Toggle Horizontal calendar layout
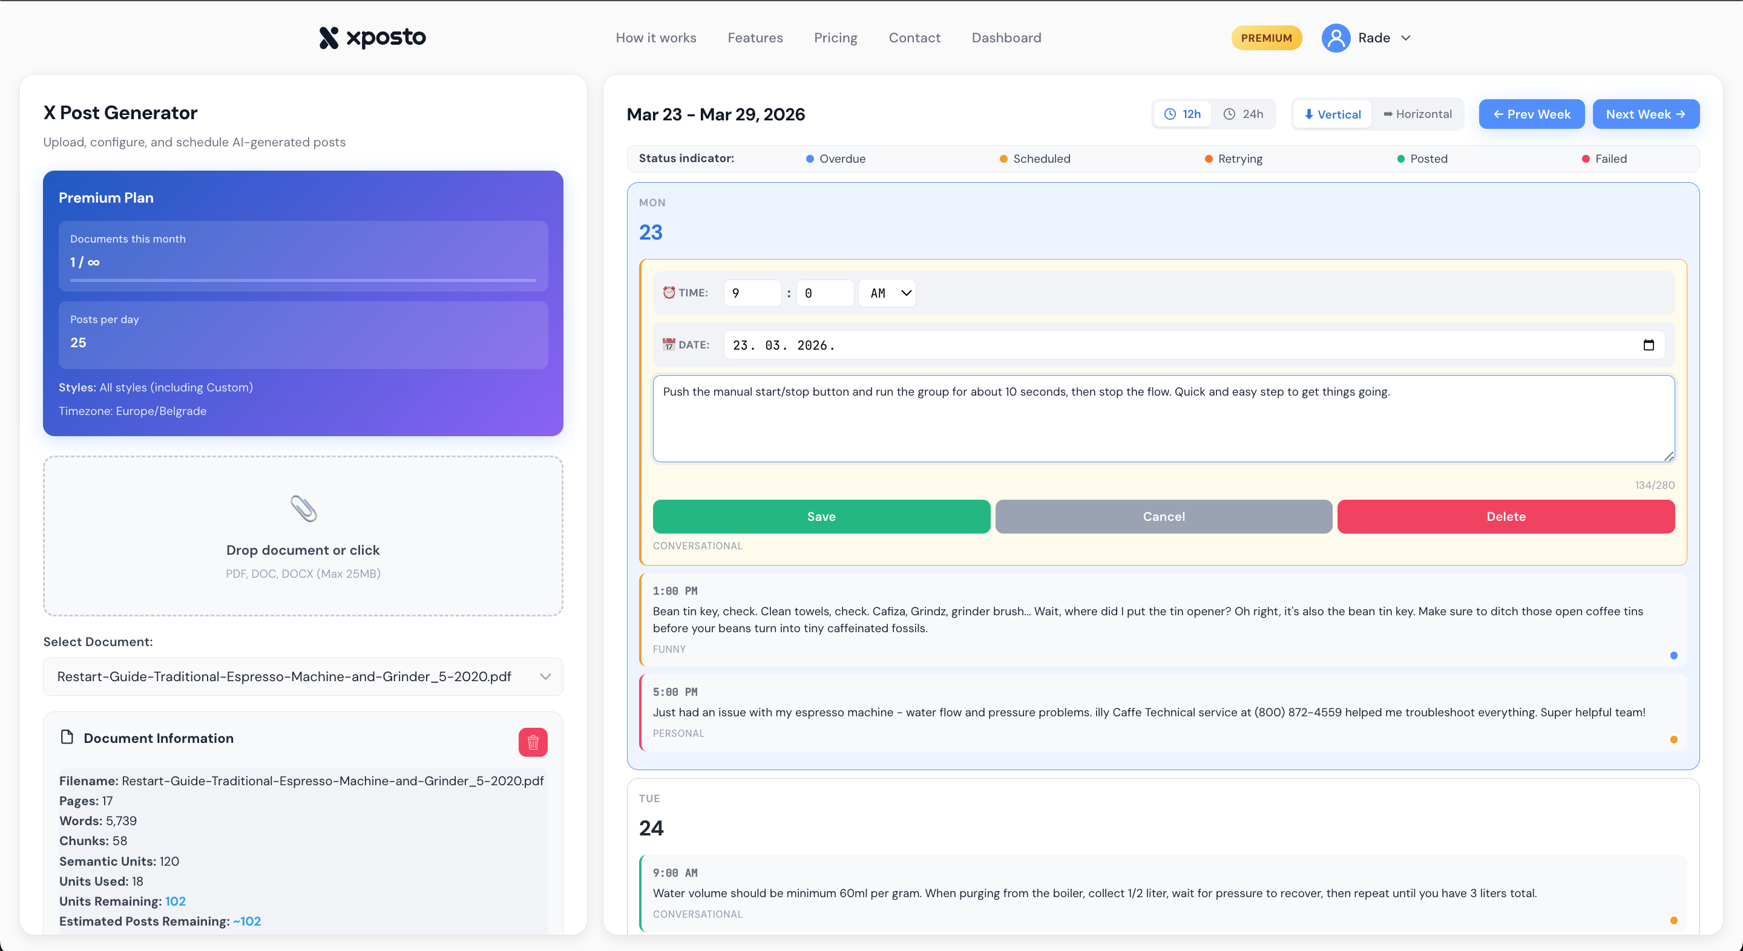 pyautogui.click(x=1417, y=114)
